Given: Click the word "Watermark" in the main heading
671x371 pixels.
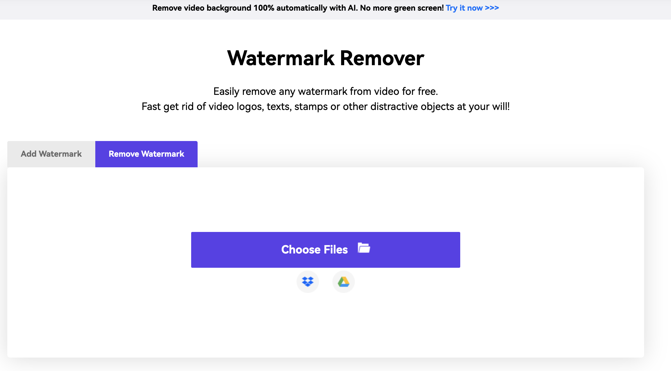Looking at the screenshot, I should (x=281, y=58).
